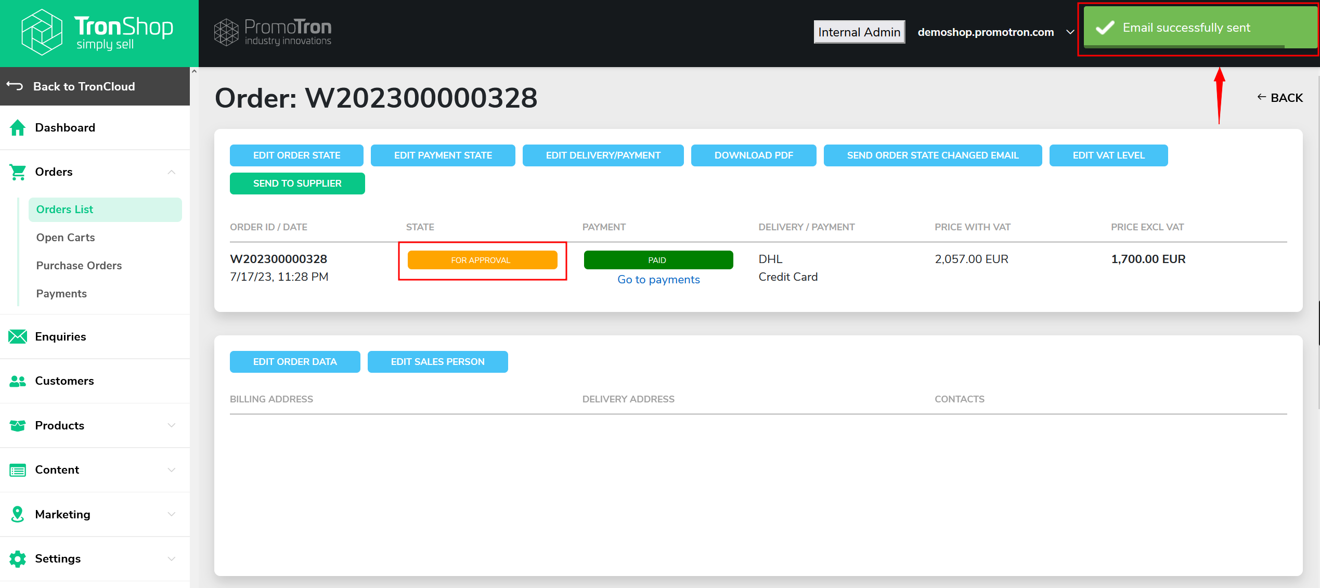Open Payments in sidebar
The image size is (1320, 588).
(61, 294)
